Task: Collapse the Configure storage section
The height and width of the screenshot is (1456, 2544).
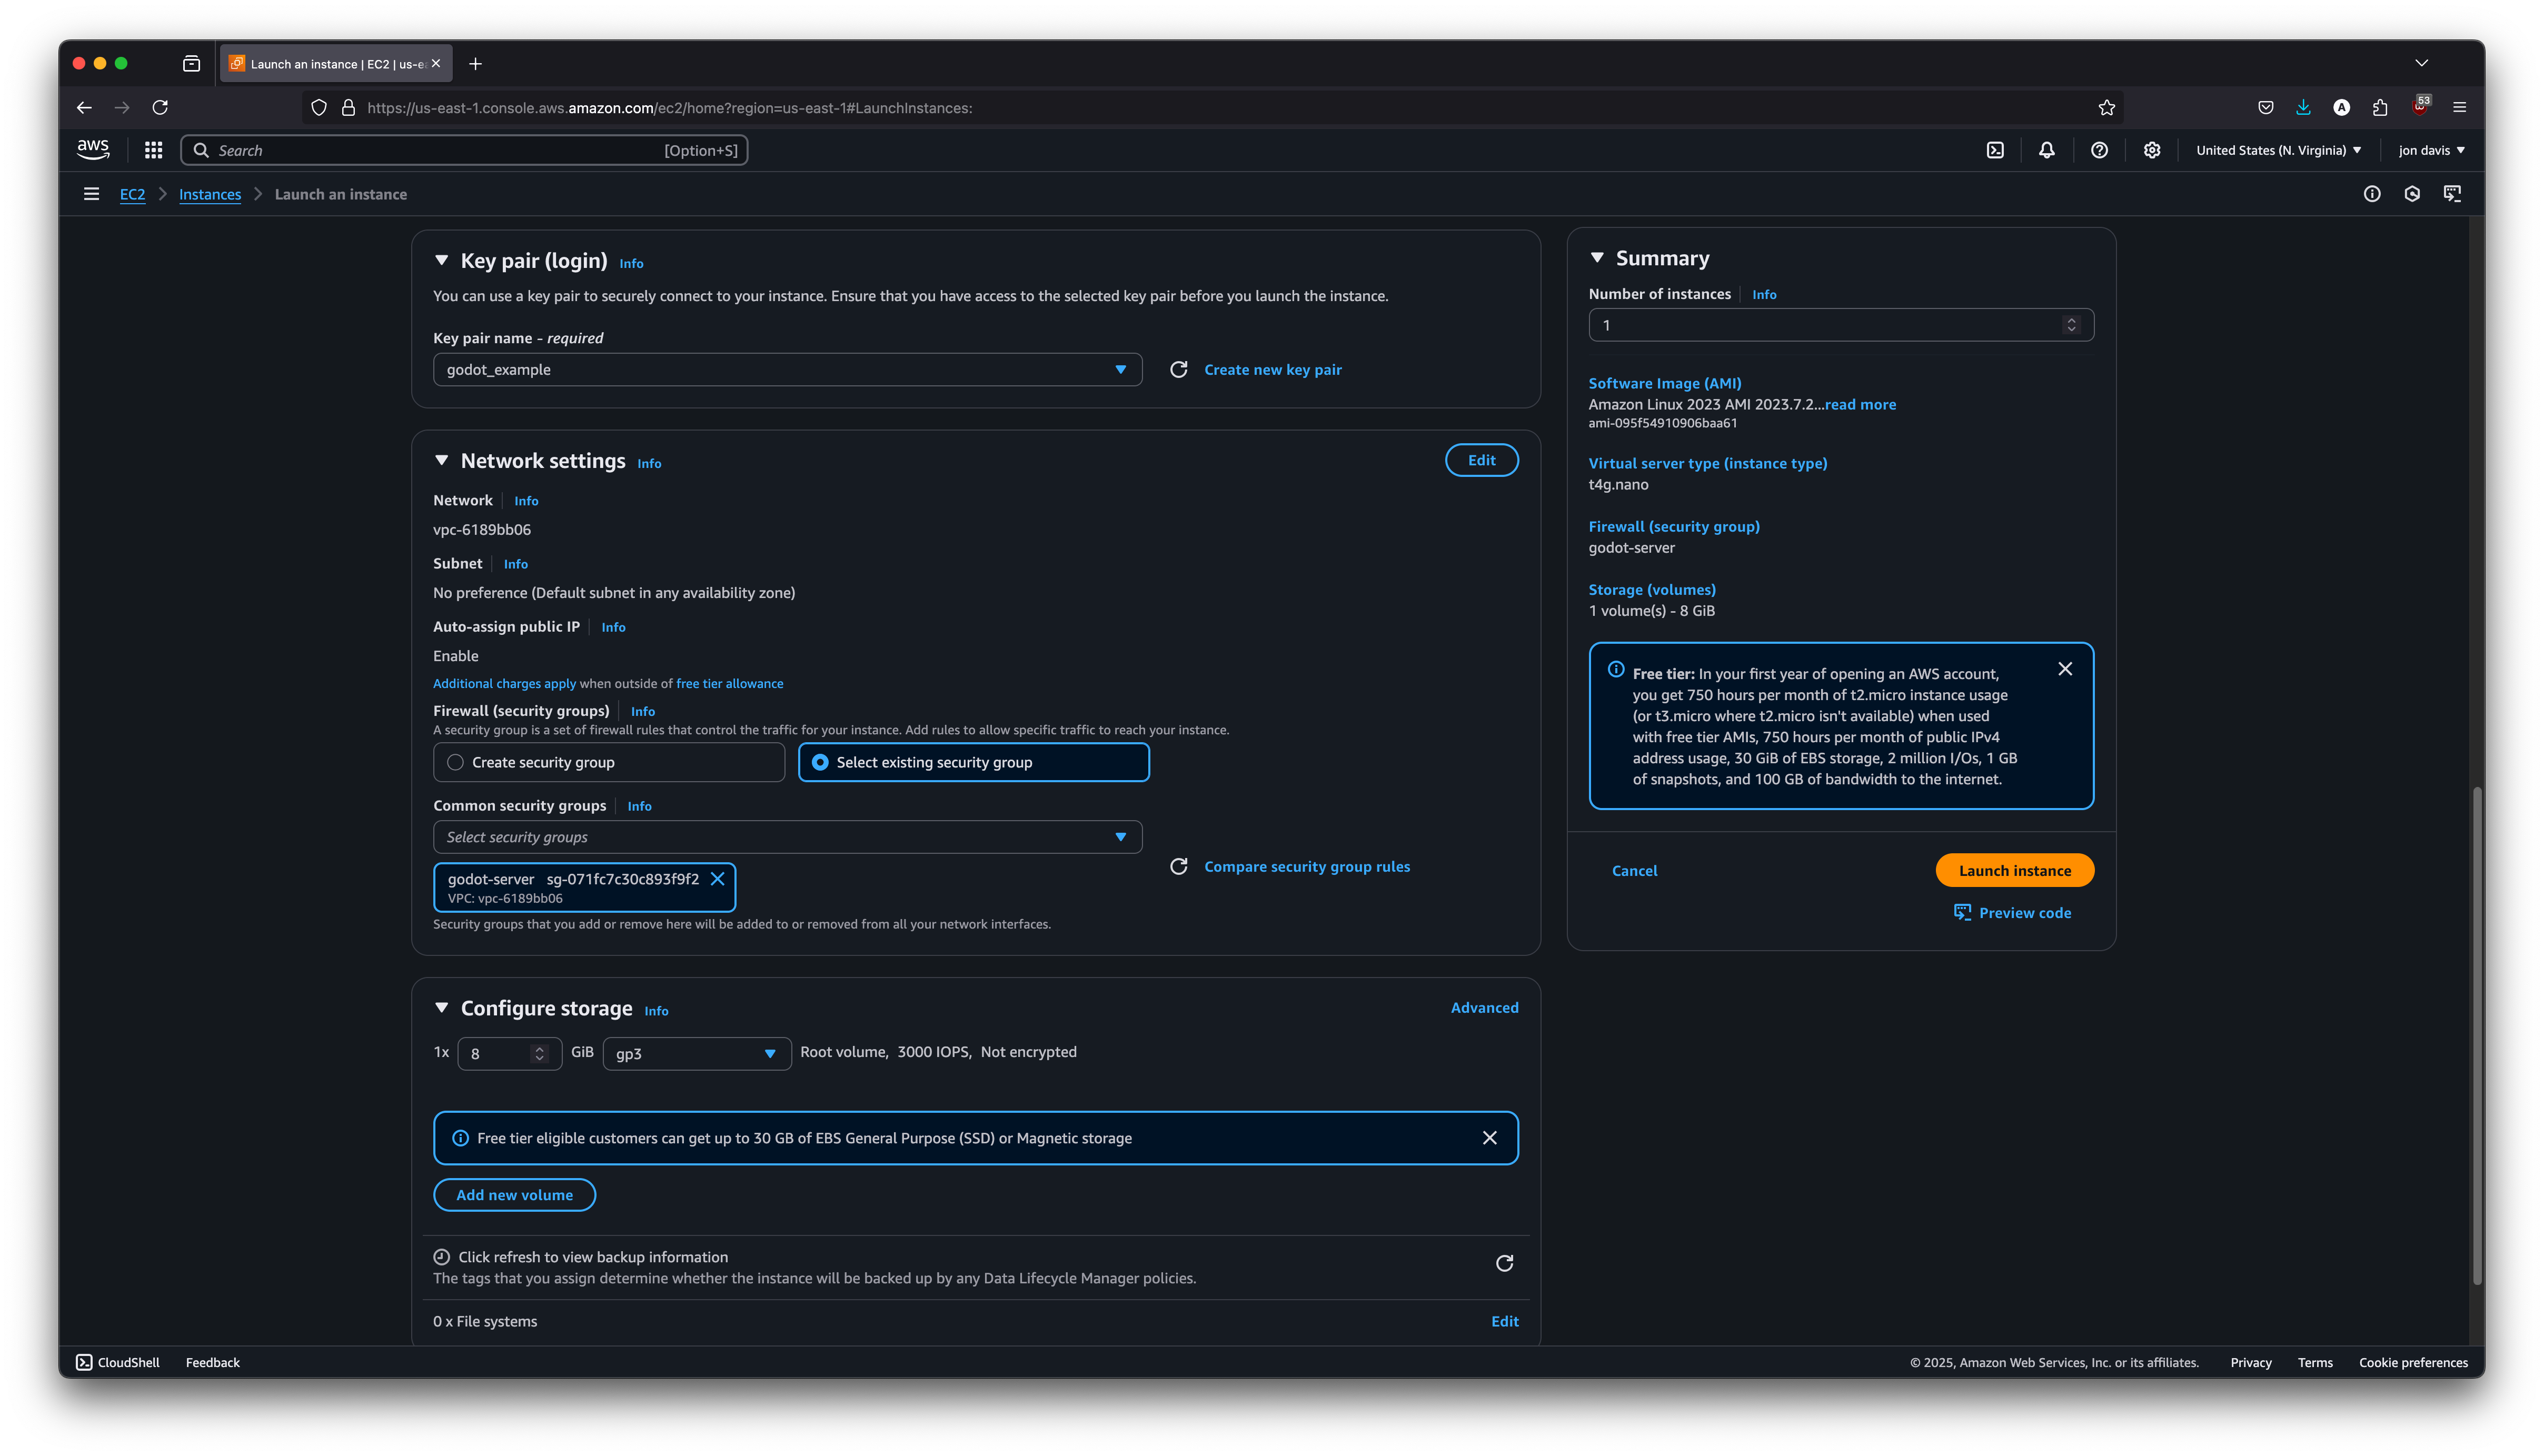Action: coord(441,1008)
